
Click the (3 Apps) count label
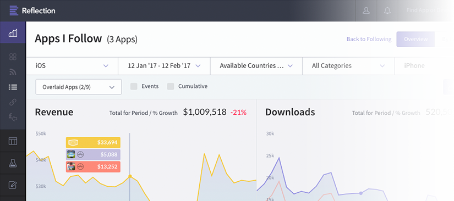pos(122,40)
